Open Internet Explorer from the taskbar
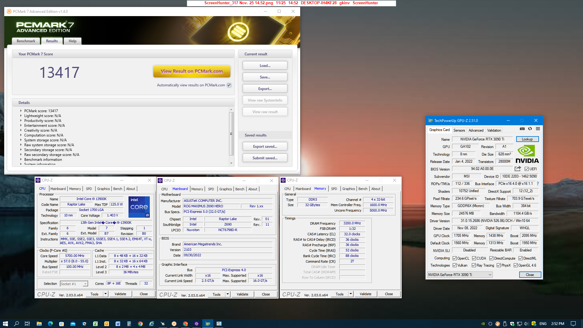The image size is (583, 328). tap(152, 323)
